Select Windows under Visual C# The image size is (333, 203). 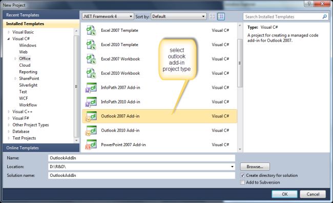tap(28, 45)
